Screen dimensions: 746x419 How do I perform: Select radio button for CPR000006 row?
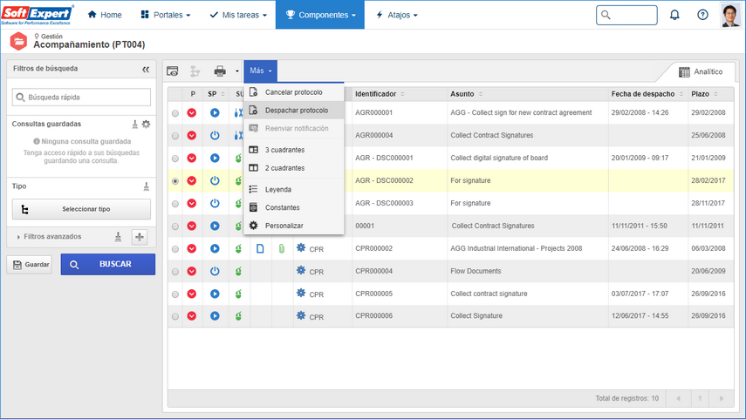pos(175,316)
